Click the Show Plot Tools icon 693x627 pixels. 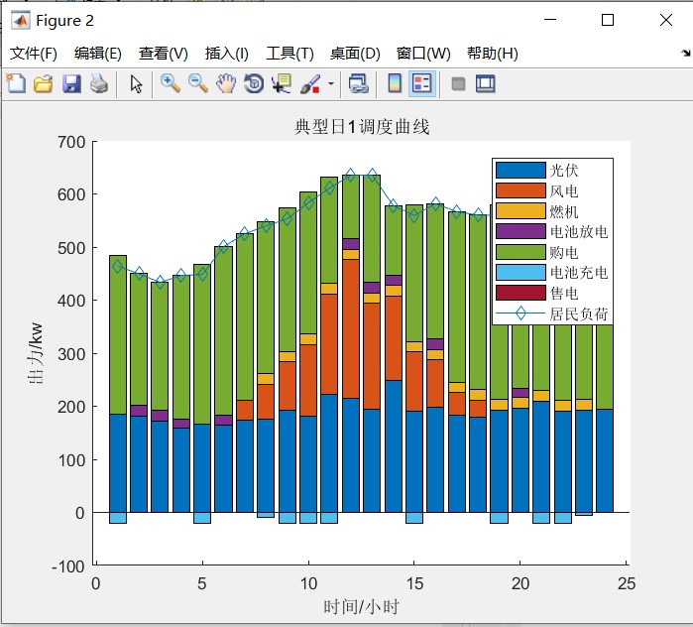point(485,83)
